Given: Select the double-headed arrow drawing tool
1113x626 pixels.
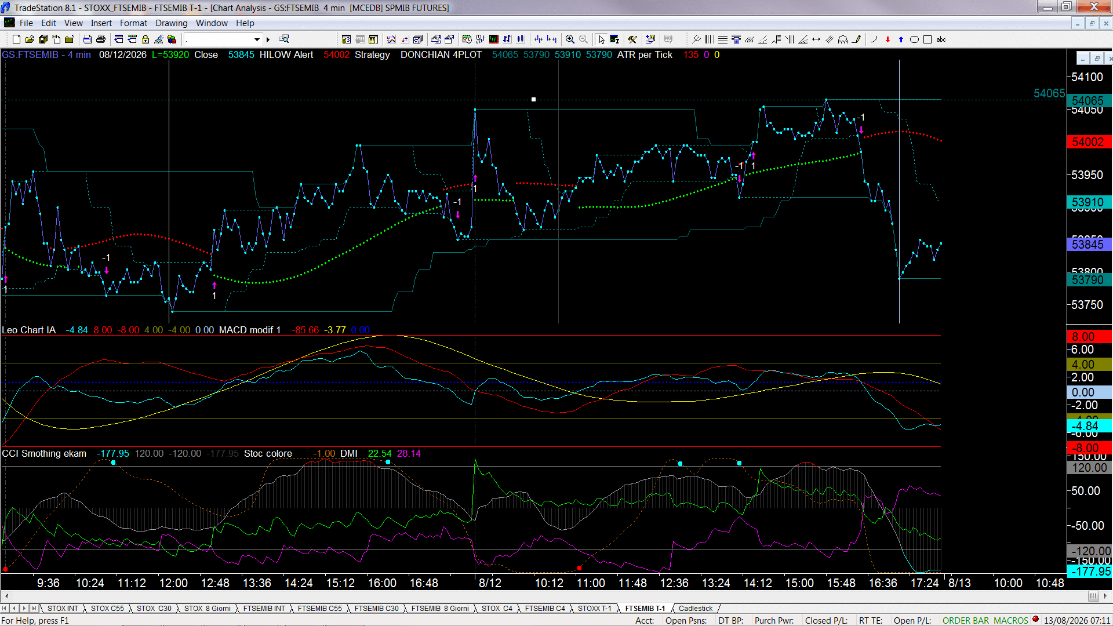Looking at the screenshot, I should [816, 39].
